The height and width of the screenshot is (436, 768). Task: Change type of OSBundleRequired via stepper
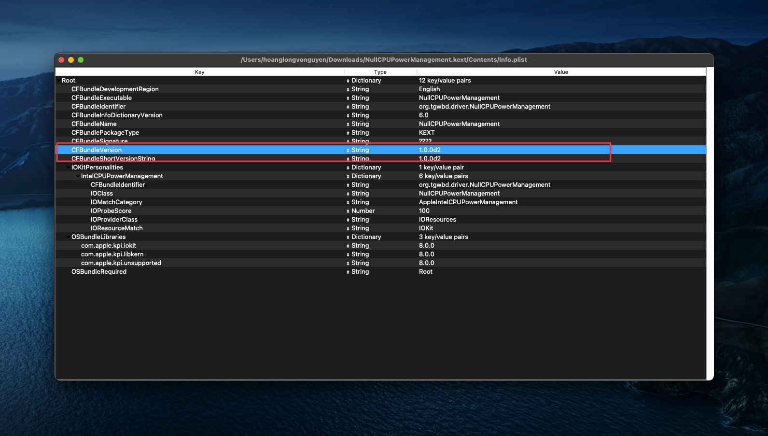click(x=348, y=272)
